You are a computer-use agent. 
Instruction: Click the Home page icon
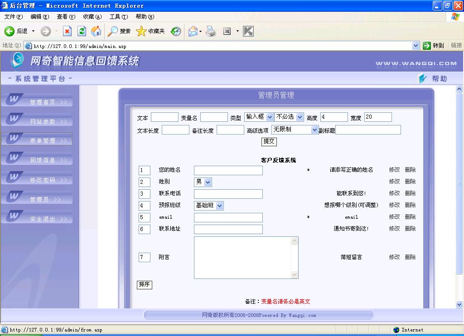pyautogui.click(x=96, y=31)
